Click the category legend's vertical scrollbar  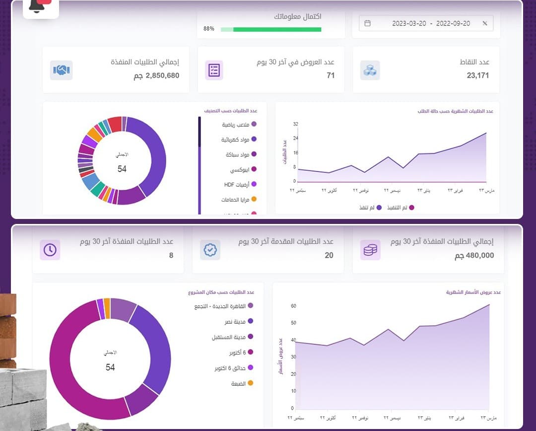[200, 165]
